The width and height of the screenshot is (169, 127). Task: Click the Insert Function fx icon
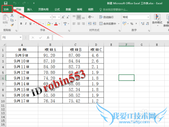coord(48,37)
